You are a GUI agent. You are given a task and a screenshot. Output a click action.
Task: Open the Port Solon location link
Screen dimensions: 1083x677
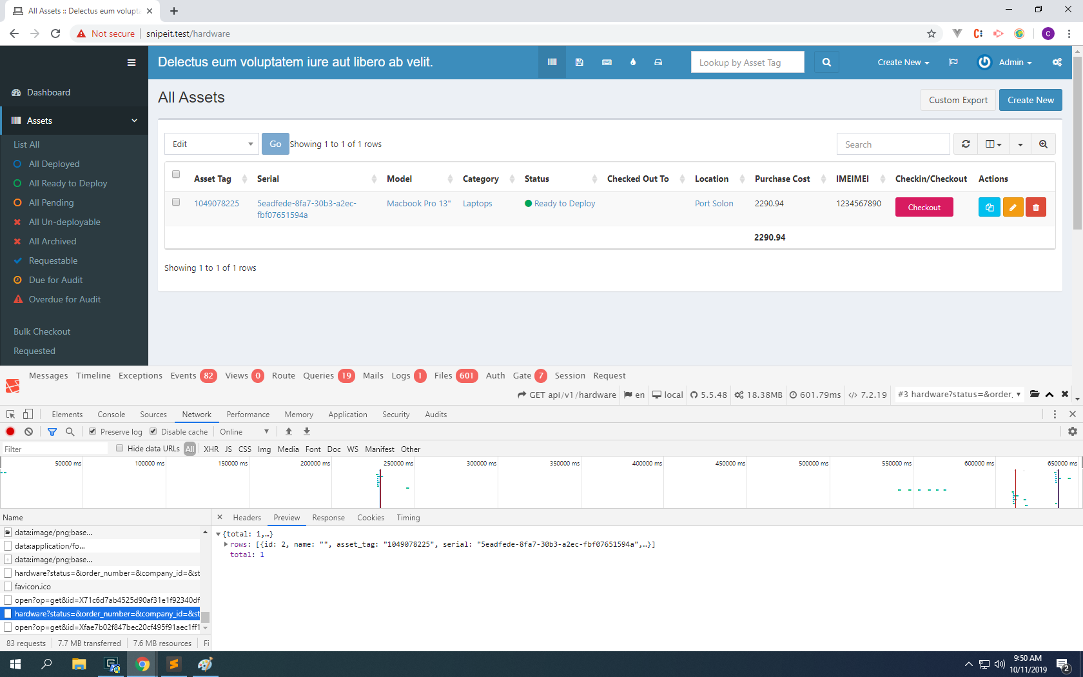tap(714, 204)
